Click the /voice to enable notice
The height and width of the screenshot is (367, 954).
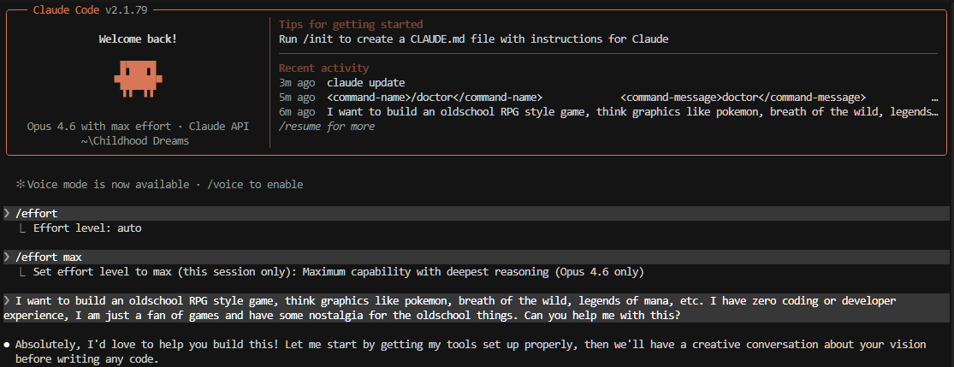[255, 185]
